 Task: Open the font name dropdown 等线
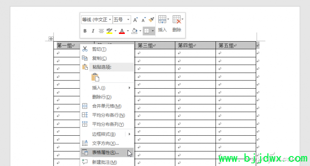point(97,20)
